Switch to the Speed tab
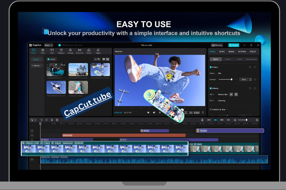This screenshot has width=286, height=190. tap(231, 51)
